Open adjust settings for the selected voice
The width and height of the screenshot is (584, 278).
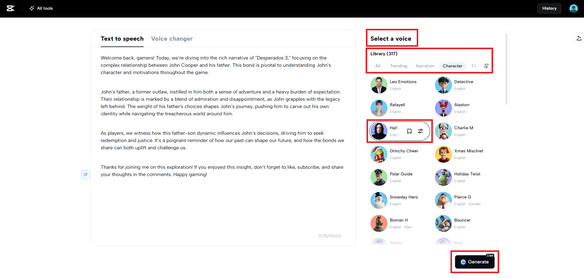tap(420, 131)
